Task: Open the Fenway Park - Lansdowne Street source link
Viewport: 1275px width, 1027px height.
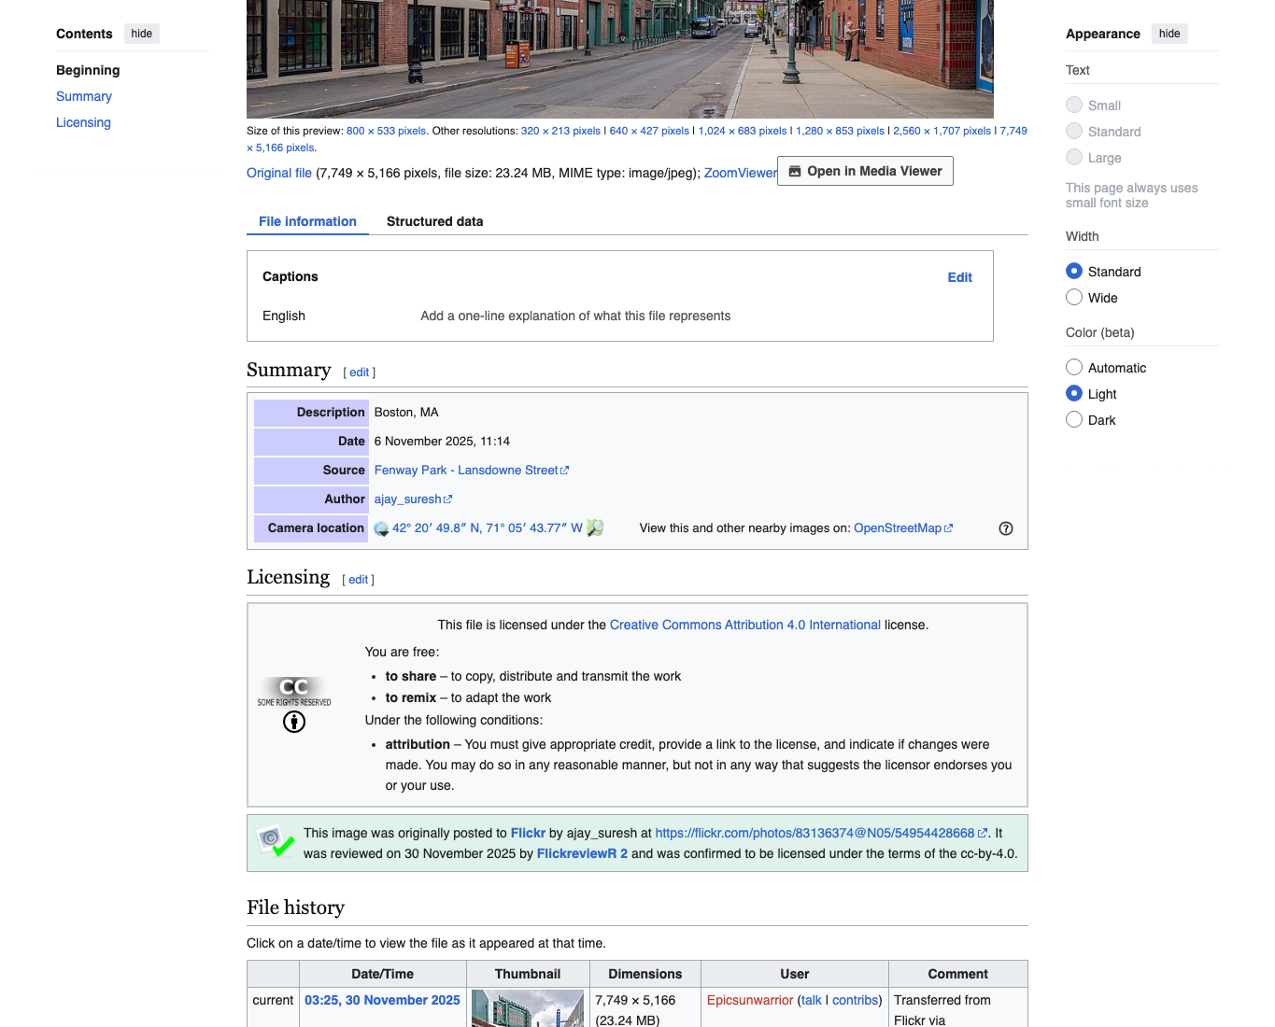Action: (466, 471)
